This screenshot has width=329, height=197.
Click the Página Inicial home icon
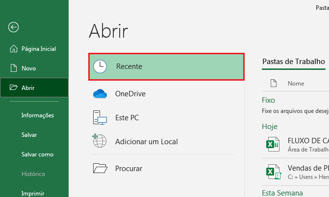13,49
